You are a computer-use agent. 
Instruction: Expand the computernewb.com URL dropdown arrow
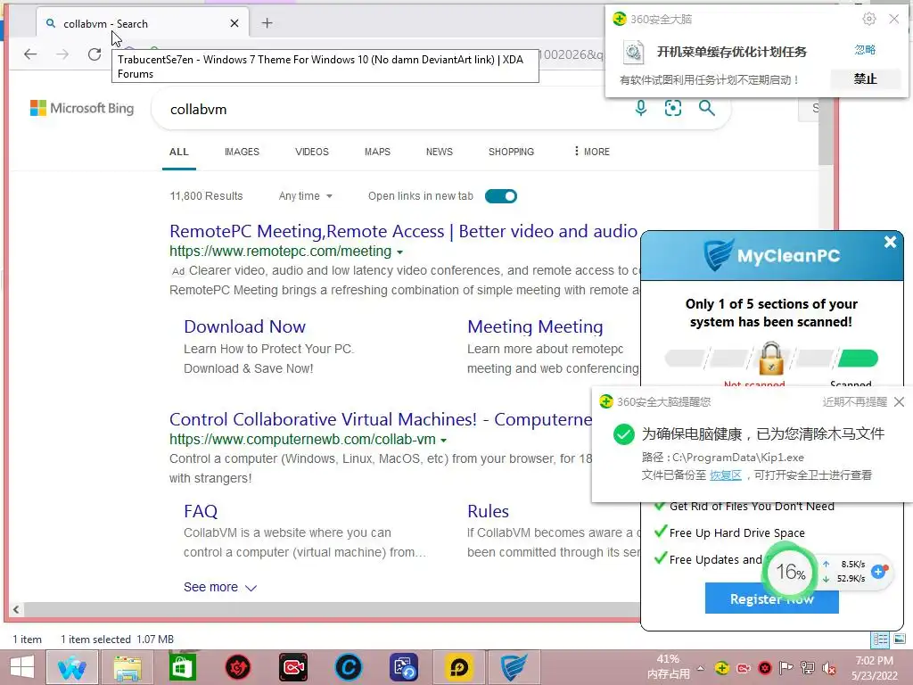click(x=444, y=441)
